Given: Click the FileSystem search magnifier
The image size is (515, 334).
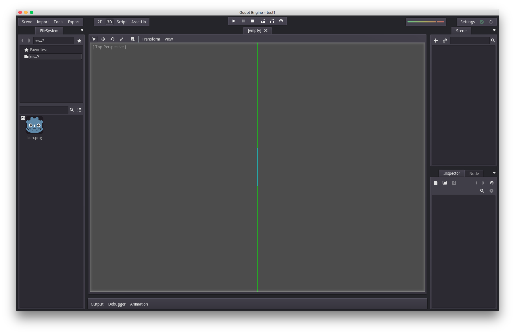Looking at the screenshot, I should point(72,110).
